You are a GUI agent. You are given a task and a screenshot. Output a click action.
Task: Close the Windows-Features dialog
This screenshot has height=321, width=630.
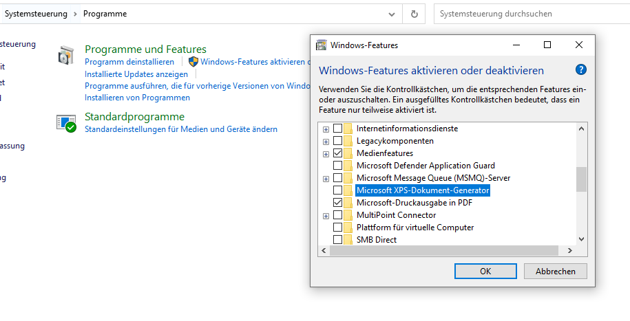click(578, 45)
